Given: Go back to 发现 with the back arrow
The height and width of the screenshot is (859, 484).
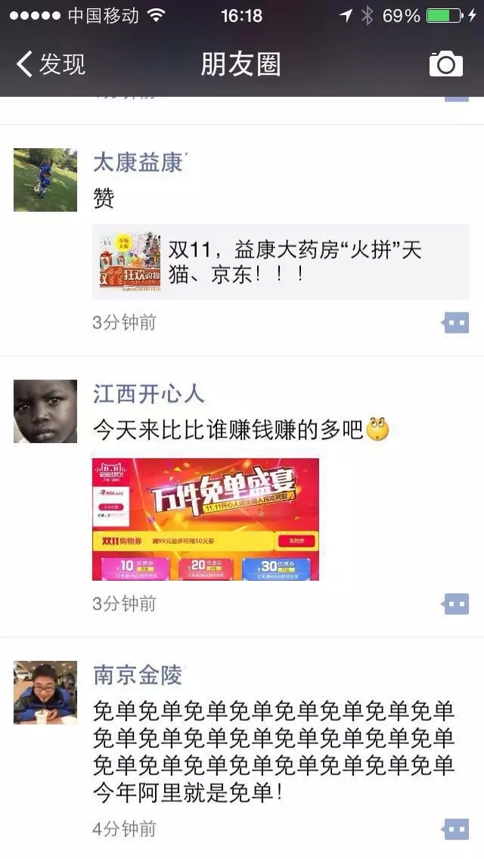Looking at the screenshot, I should [x=24, y=64].
